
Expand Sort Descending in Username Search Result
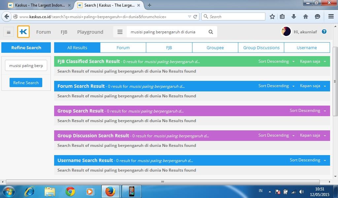(x=308, y=160)
